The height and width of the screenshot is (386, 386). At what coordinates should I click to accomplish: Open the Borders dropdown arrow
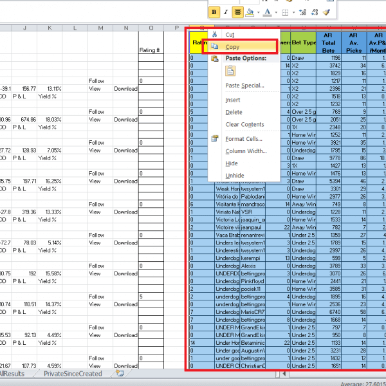(294, 12)
